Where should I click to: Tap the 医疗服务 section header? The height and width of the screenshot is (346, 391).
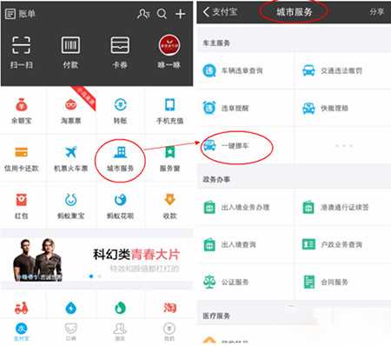(216, 316)
